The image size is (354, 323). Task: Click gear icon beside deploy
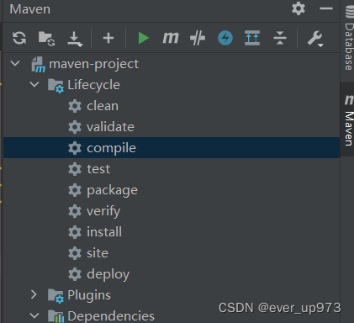pos(75,274)
